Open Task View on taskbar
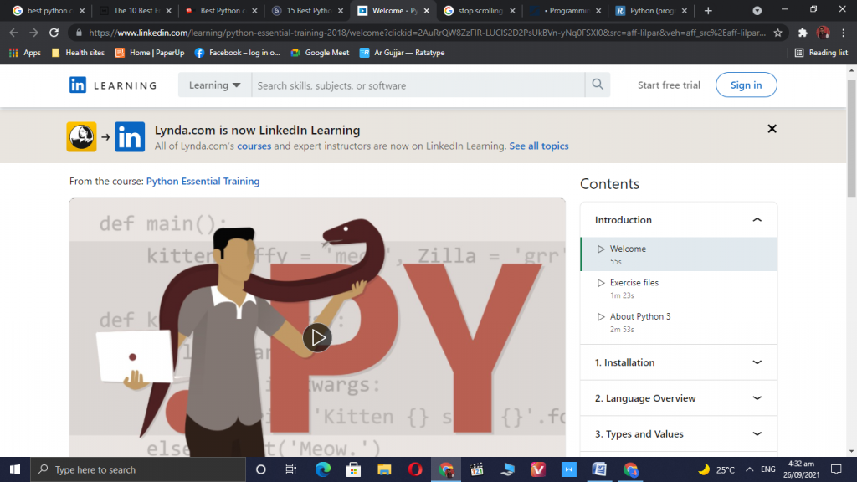This screenshot has height=482, width=857. 290,469
